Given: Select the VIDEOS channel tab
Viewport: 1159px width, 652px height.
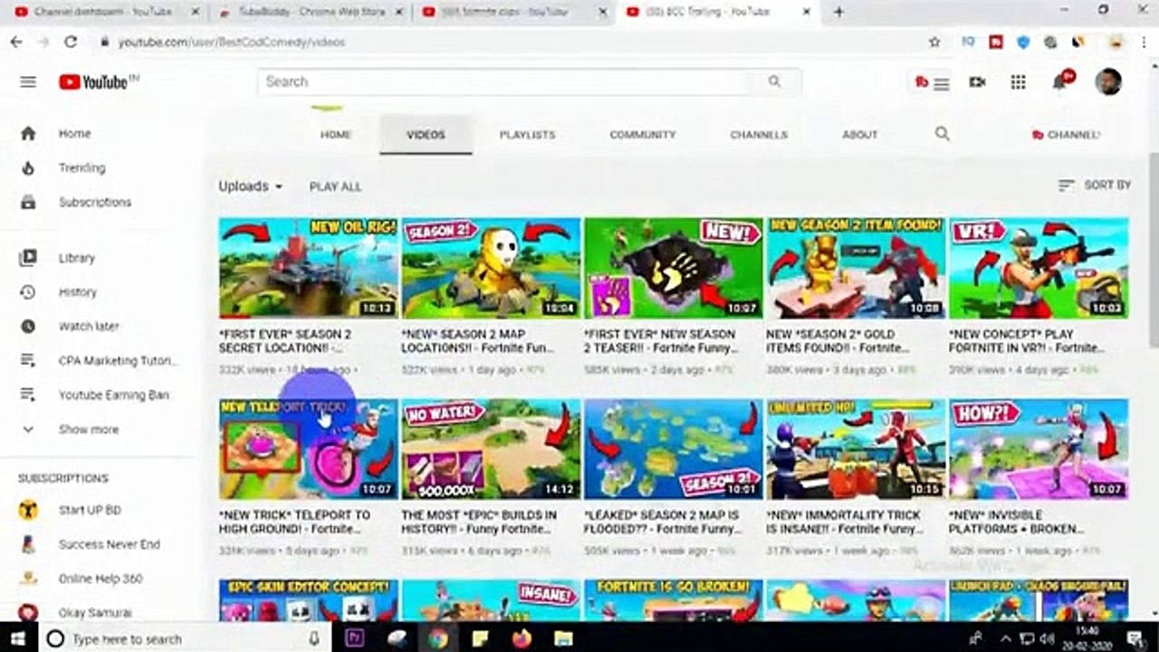Looking at the screenshot, I should 426,134.
